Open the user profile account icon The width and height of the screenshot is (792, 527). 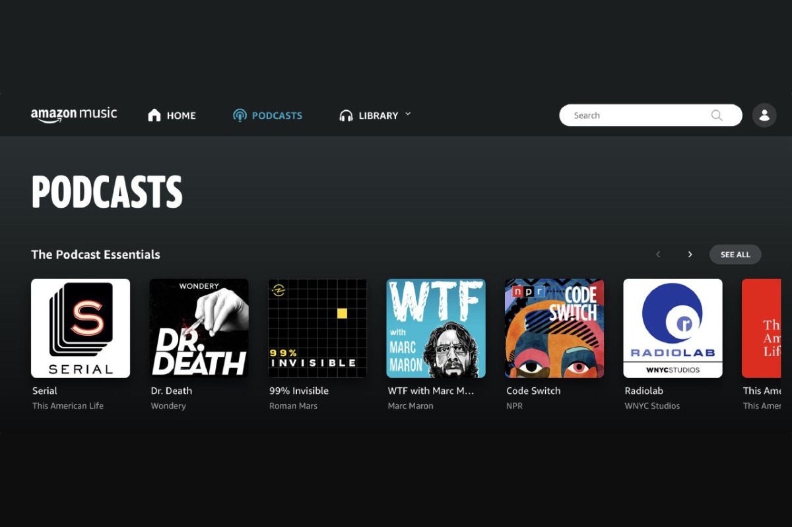(x=764, y=115)
